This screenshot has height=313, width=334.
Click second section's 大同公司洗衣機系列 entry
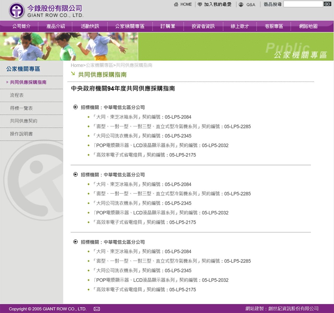(142, 203)
